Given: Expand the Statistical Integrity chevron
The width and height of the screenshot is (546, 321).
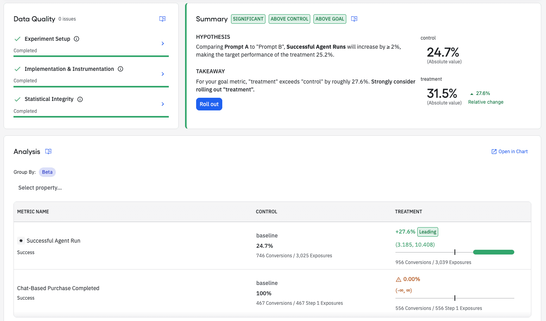Looking at the screenshot, I should (163, 104).
